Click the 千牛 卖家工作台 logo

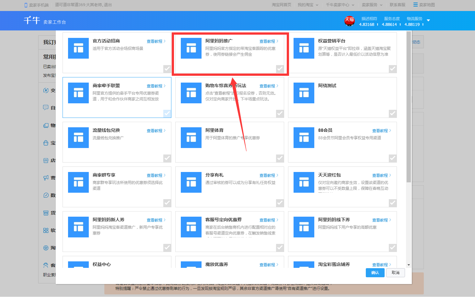coord(45,21)
